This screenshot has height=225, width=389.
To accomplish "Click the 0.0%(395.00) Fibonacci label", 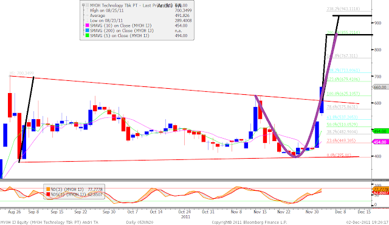I will [339, 155].
